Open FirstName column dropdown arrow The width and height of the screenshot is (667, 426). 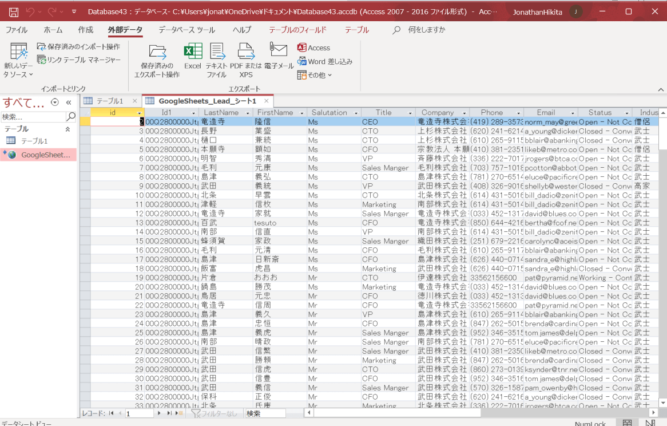(x=301, y=113)
